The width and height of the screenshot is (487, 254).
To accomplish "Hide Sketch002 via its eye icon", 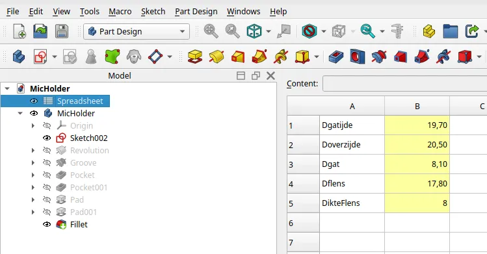I will (x=47, y=138).
